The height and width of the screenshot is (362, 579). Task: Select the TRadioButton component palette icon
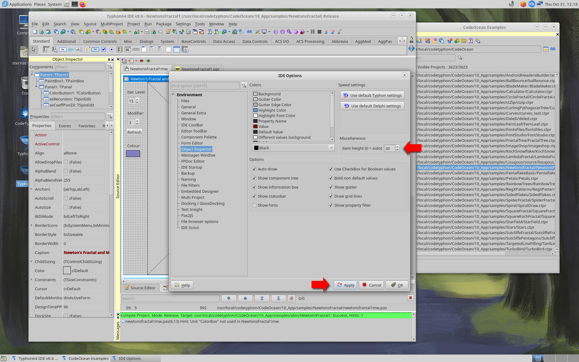click(x=112, y=49)
